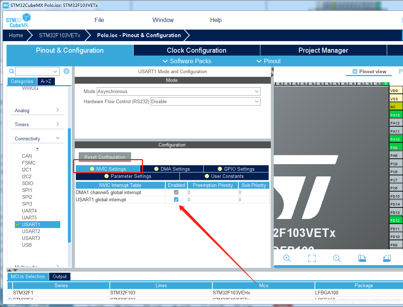Open the Mode dropdown set to Asynchronous
This screenshot has height=307, width=403.
pyautogui.click(x=179, y=91)
